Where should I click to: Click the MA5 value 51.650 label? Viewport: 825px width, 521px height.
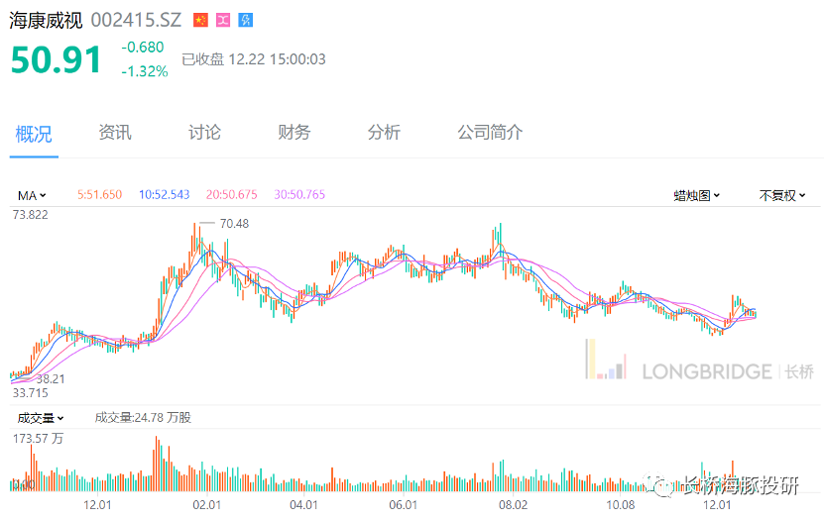point(99,195)
